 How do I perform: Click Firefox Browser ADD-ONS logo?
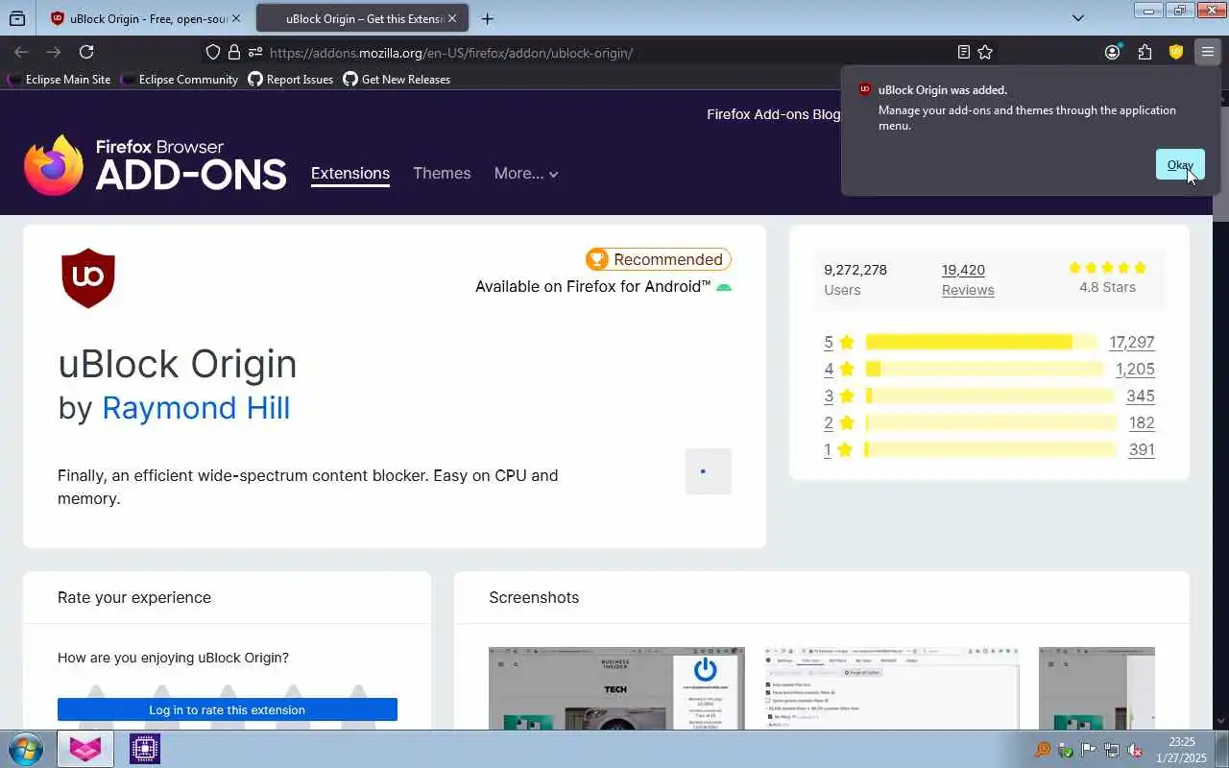pos(156,165)
